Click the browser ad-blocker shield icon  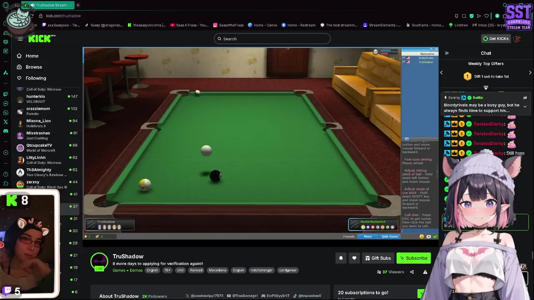point(471,16)
